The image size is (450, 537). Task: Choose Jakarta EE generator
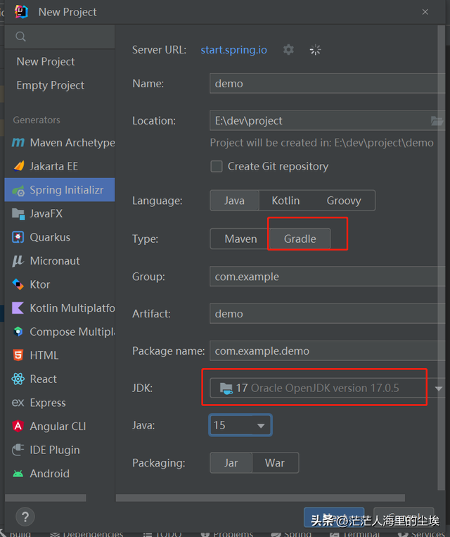[x=60, y=166]
